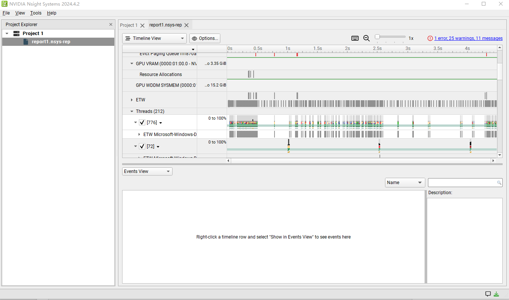Viewport: 509px width, 300px height.
Task: Expand the ETW row
Action: pos(132,100)
